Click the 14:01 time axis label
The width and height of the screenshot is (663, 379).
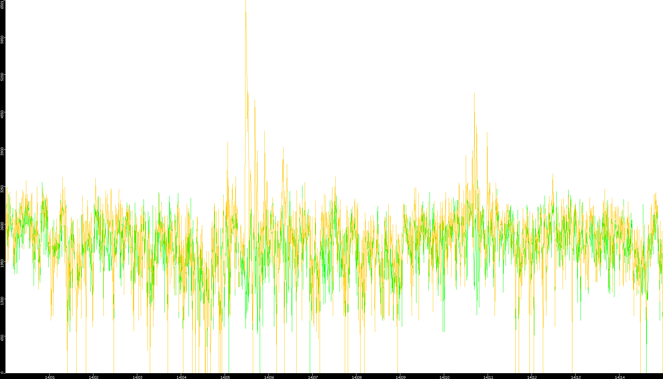50,377
